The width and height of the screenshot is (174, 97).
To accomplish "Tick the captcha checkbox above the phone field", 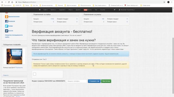I will [35, 74].
